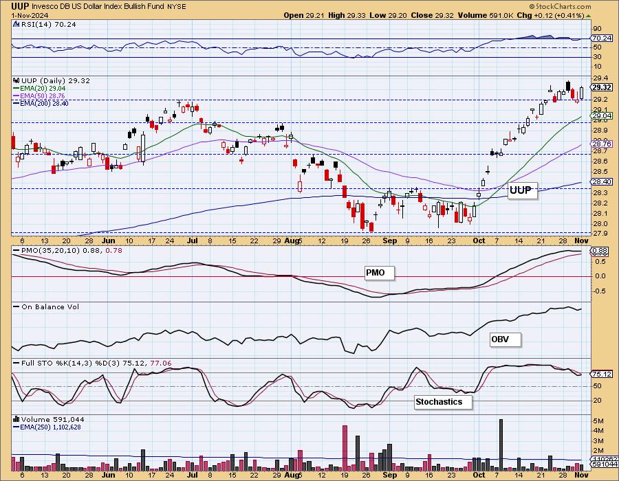Click the EMA(200) 28.40 legend text
Image resolution: width=619 pixels, height=481 pixels.
pyautogui.click(x=44, y=103)
